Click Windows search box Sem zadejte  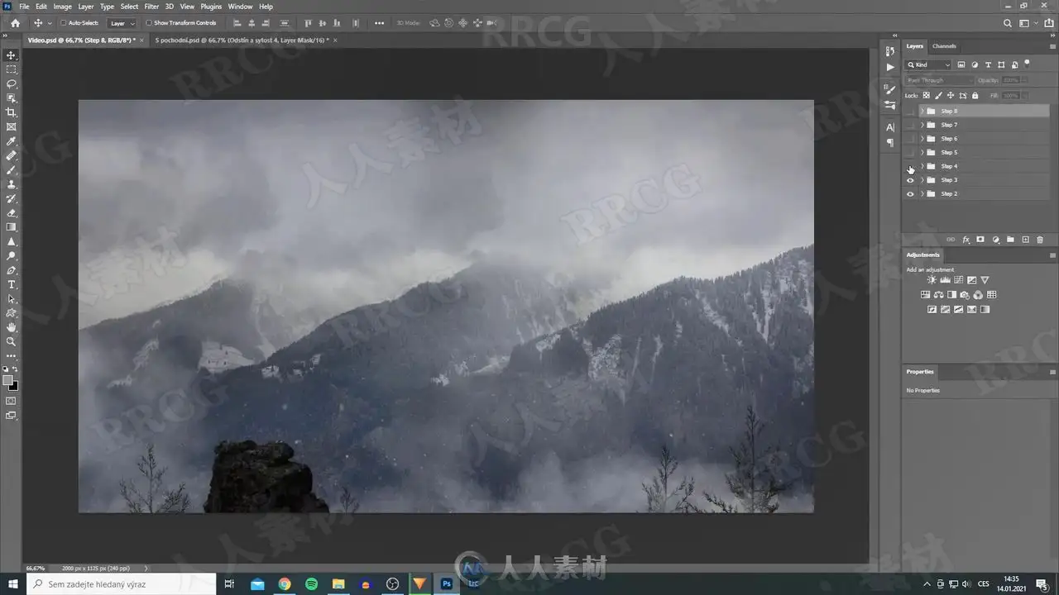coord(122,584)
